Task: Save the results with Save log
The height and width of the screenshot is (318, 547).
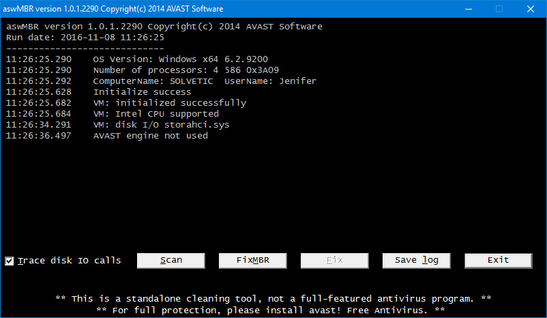Action: point(417,261)
